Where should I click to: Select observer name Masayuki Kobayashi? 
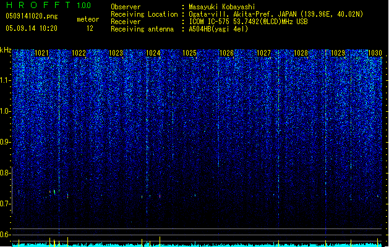tap(222, 7)
